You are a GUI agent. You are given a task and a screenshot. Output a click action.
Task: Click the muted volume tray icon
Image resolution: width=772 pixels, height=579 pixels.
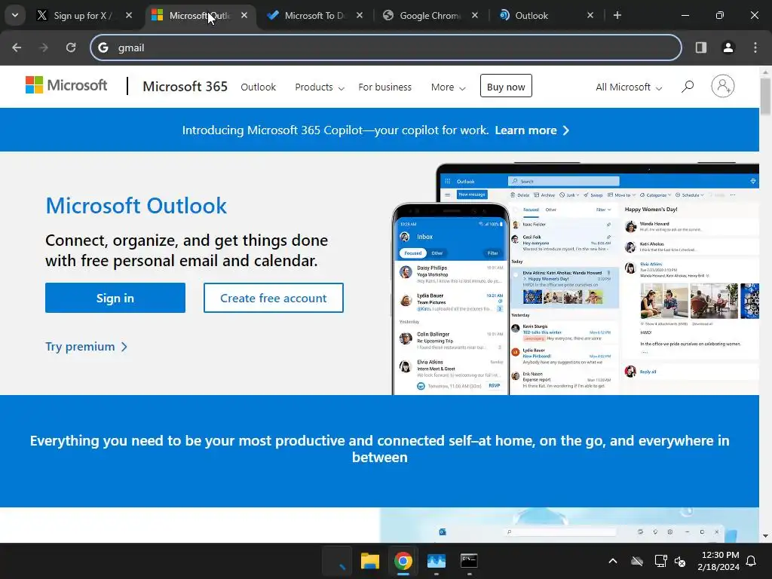pyautogui.click(x=680, y=561)
